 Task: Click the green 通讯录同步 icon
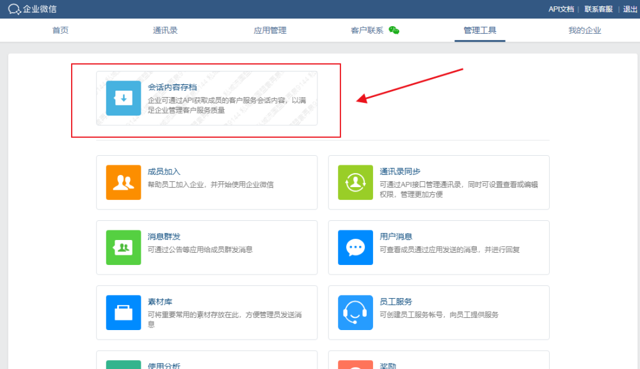click(x=355, y=183)
